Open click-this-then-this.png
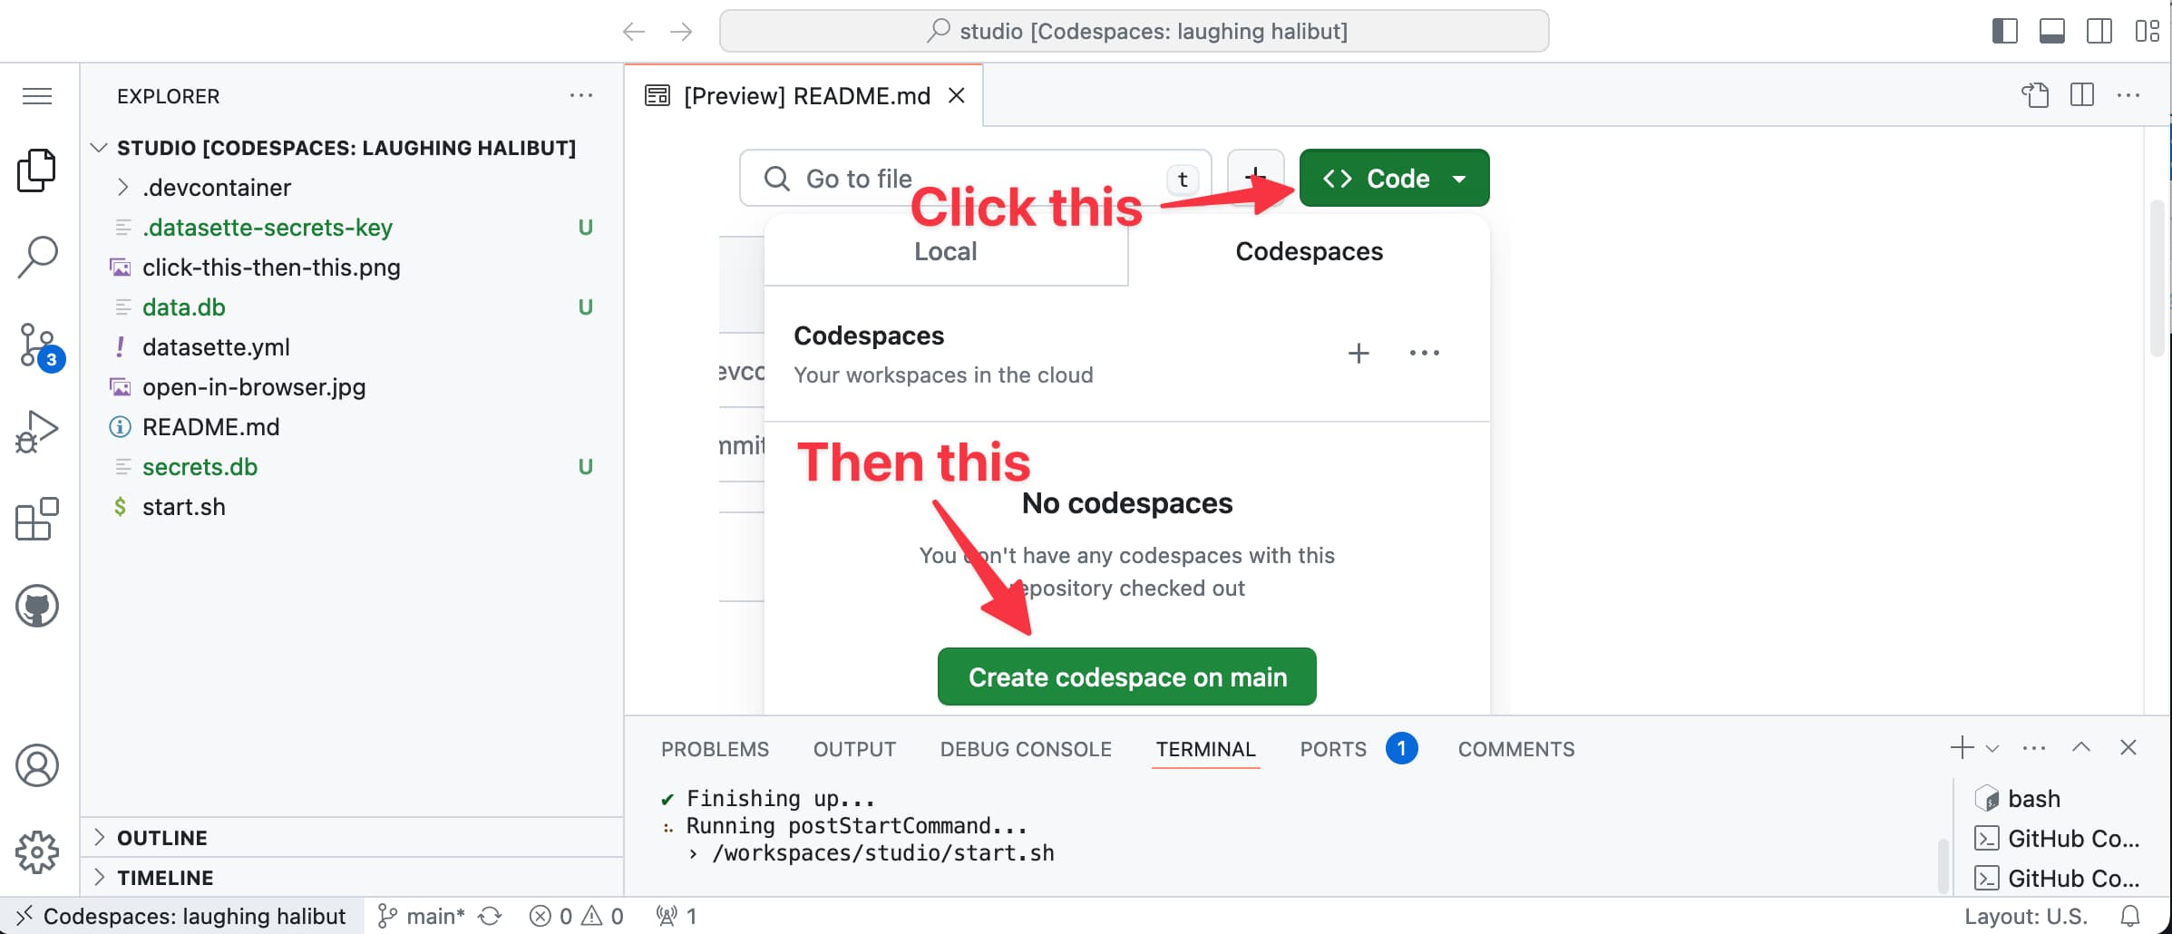This screenshot has height=934, width=2172. tap(352, 268)
